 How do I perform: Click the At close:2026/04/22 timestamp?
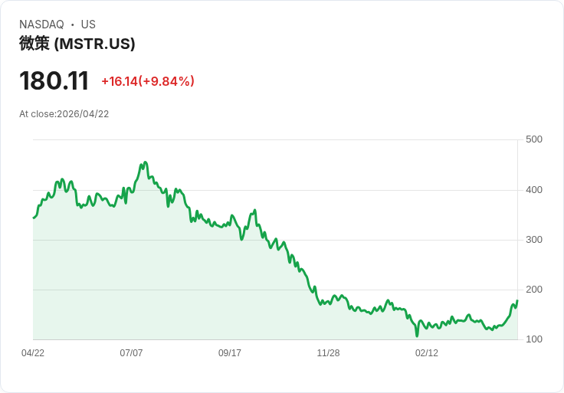[64, 114]
